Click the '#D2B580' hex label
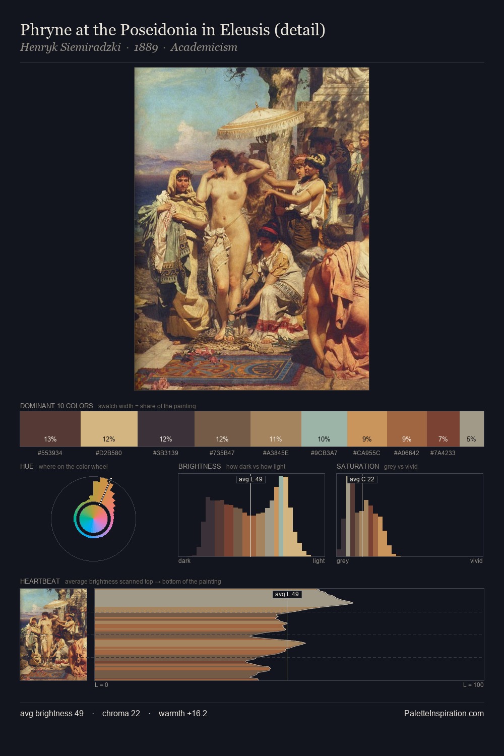This screenshot has width=504, height=756. tap(109, 453)
